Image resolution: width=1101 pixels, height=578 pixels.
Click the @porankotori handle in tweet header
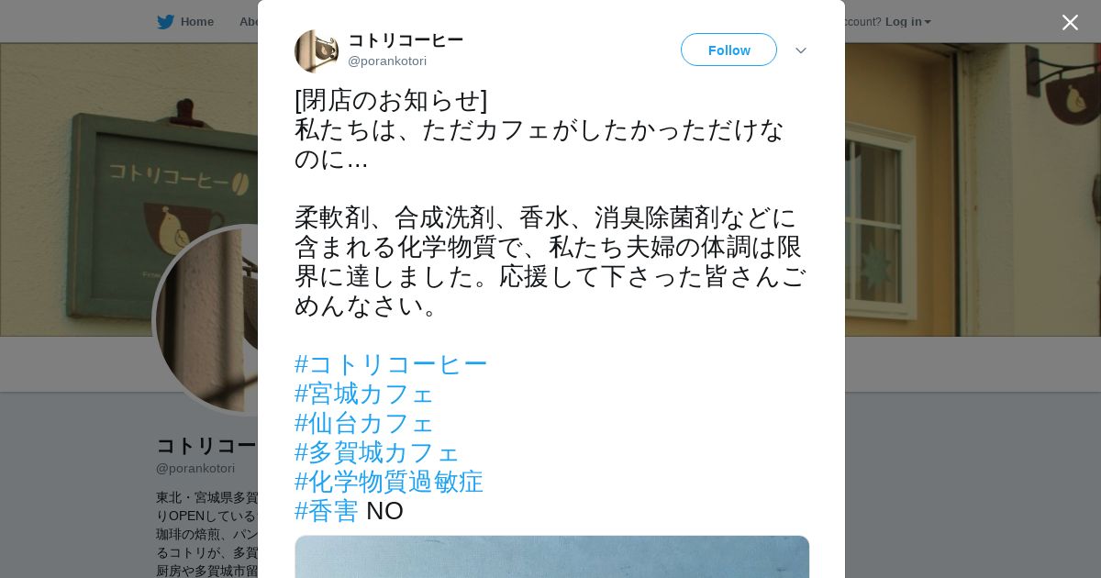pyautogui.click(x=387, y=61)
